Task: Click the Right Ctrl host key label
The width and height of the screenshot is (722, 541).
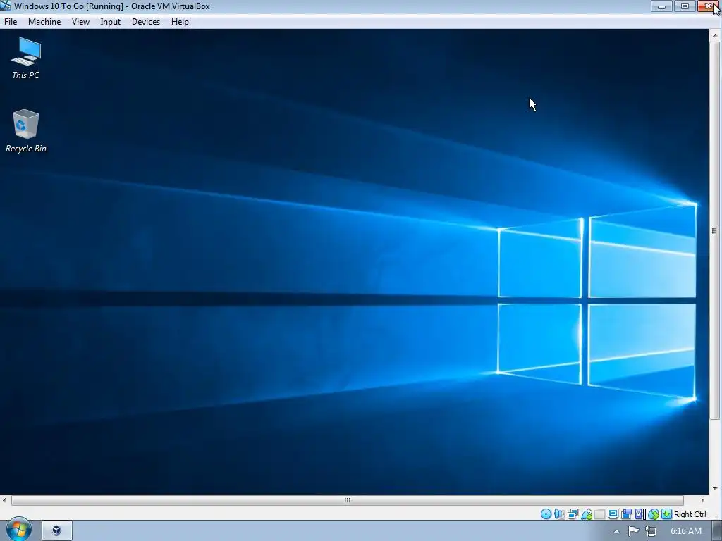Action: pyautogui.click(x=690, y=514)
